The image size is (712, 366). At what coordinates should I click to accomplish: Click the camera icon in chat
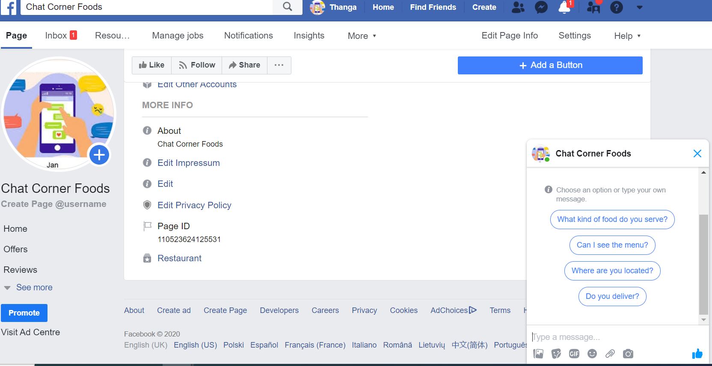point(628,354)
